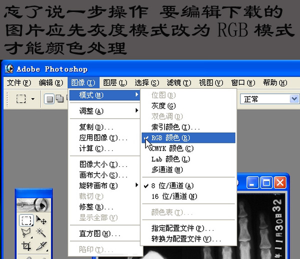
Task: Select 灰度(G) grayscale mode
Action: [188, 106]
